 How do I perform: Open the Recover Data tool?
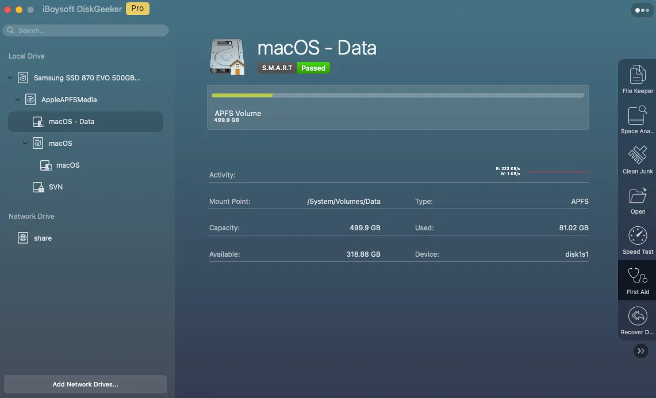[637, 320]
